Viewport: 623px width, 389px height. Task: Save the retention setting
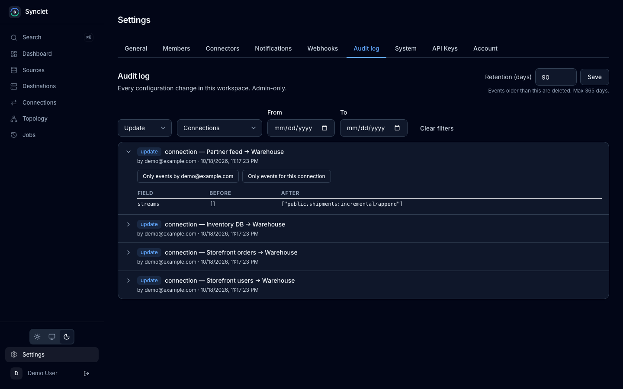594,77
